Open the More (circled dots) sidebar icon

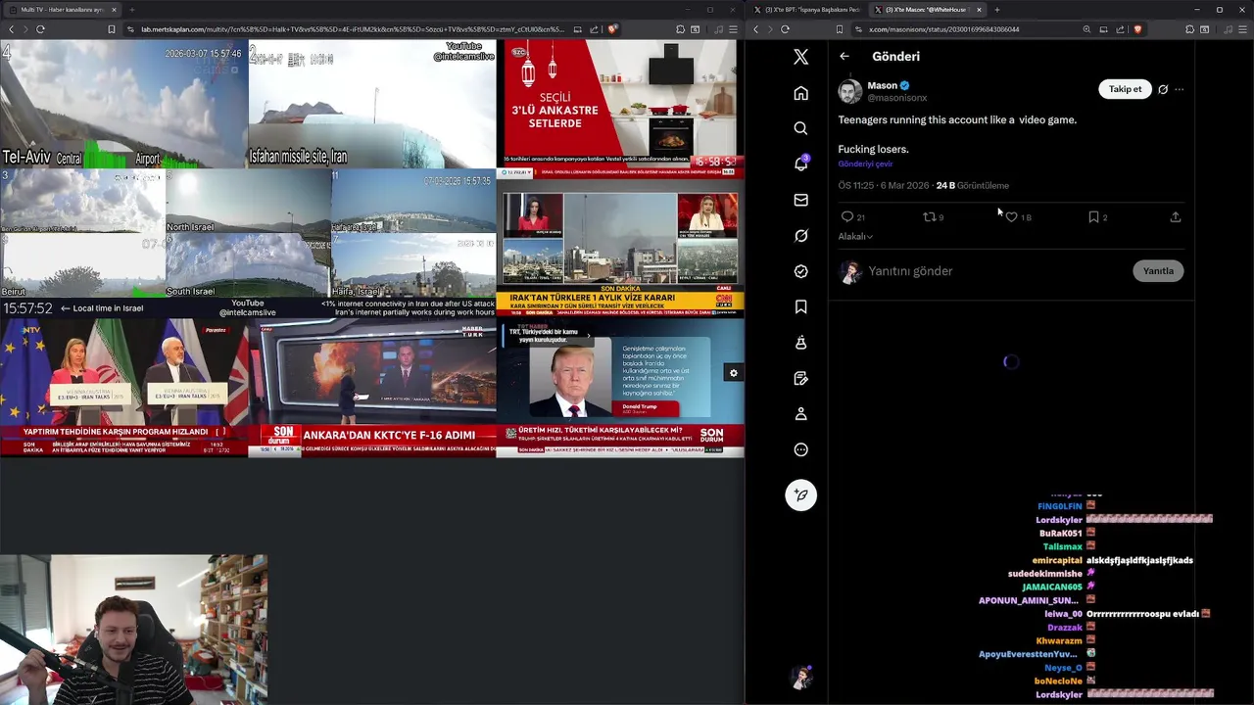tap(800, 449)
